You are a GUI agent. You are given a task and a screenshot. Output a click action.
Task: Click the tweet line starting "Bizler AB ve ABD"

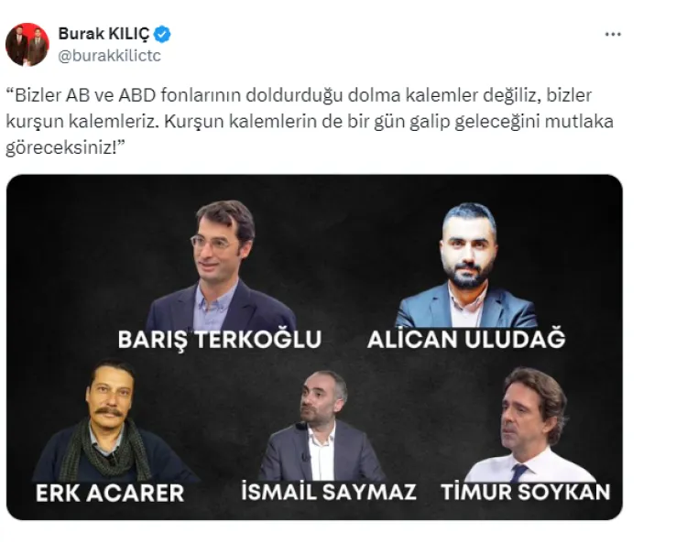pos(300,95)
